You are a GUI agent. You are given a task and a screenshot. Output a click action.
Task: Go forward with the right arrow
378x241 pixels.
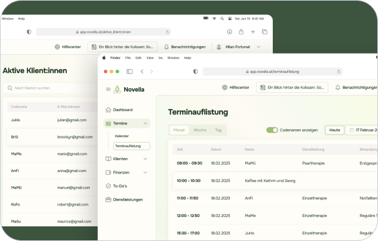[x=151, y=72]
